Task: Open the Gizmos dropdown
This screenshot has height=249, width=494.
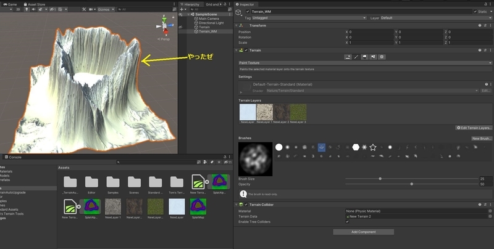Action: (x=106, y=9)
